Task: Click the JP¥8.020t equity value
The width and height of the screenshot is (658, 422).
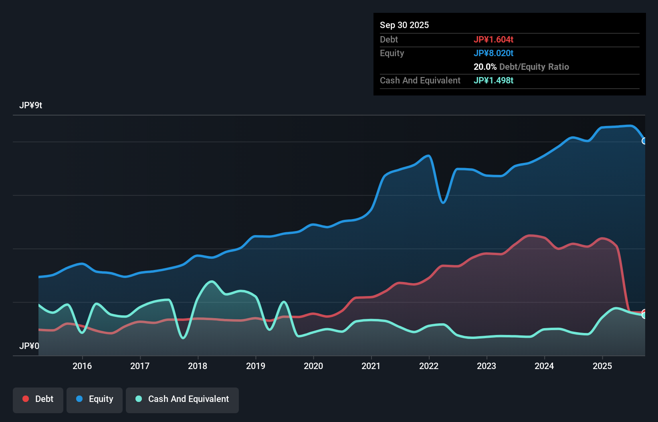Action: pyautogui.click(x=493, y=53)
